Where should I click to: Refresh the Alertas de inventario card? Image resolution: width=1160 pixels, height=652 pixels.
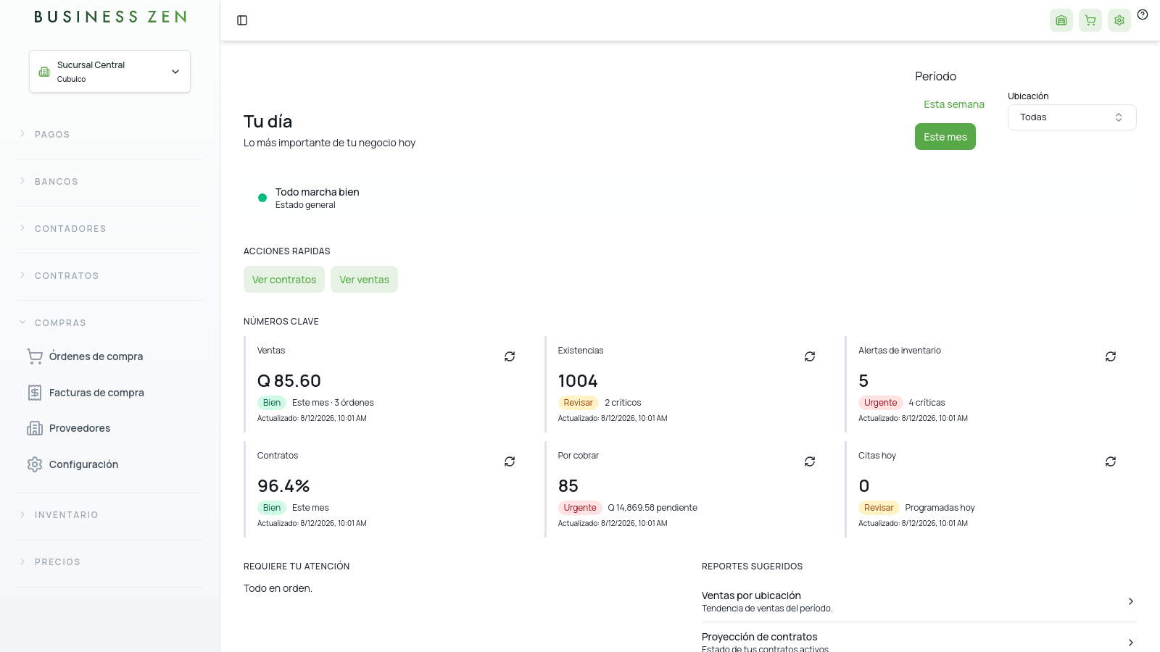[1111, 356]
